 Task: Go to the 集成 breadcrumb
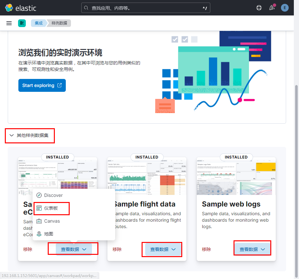click(39, 23)
